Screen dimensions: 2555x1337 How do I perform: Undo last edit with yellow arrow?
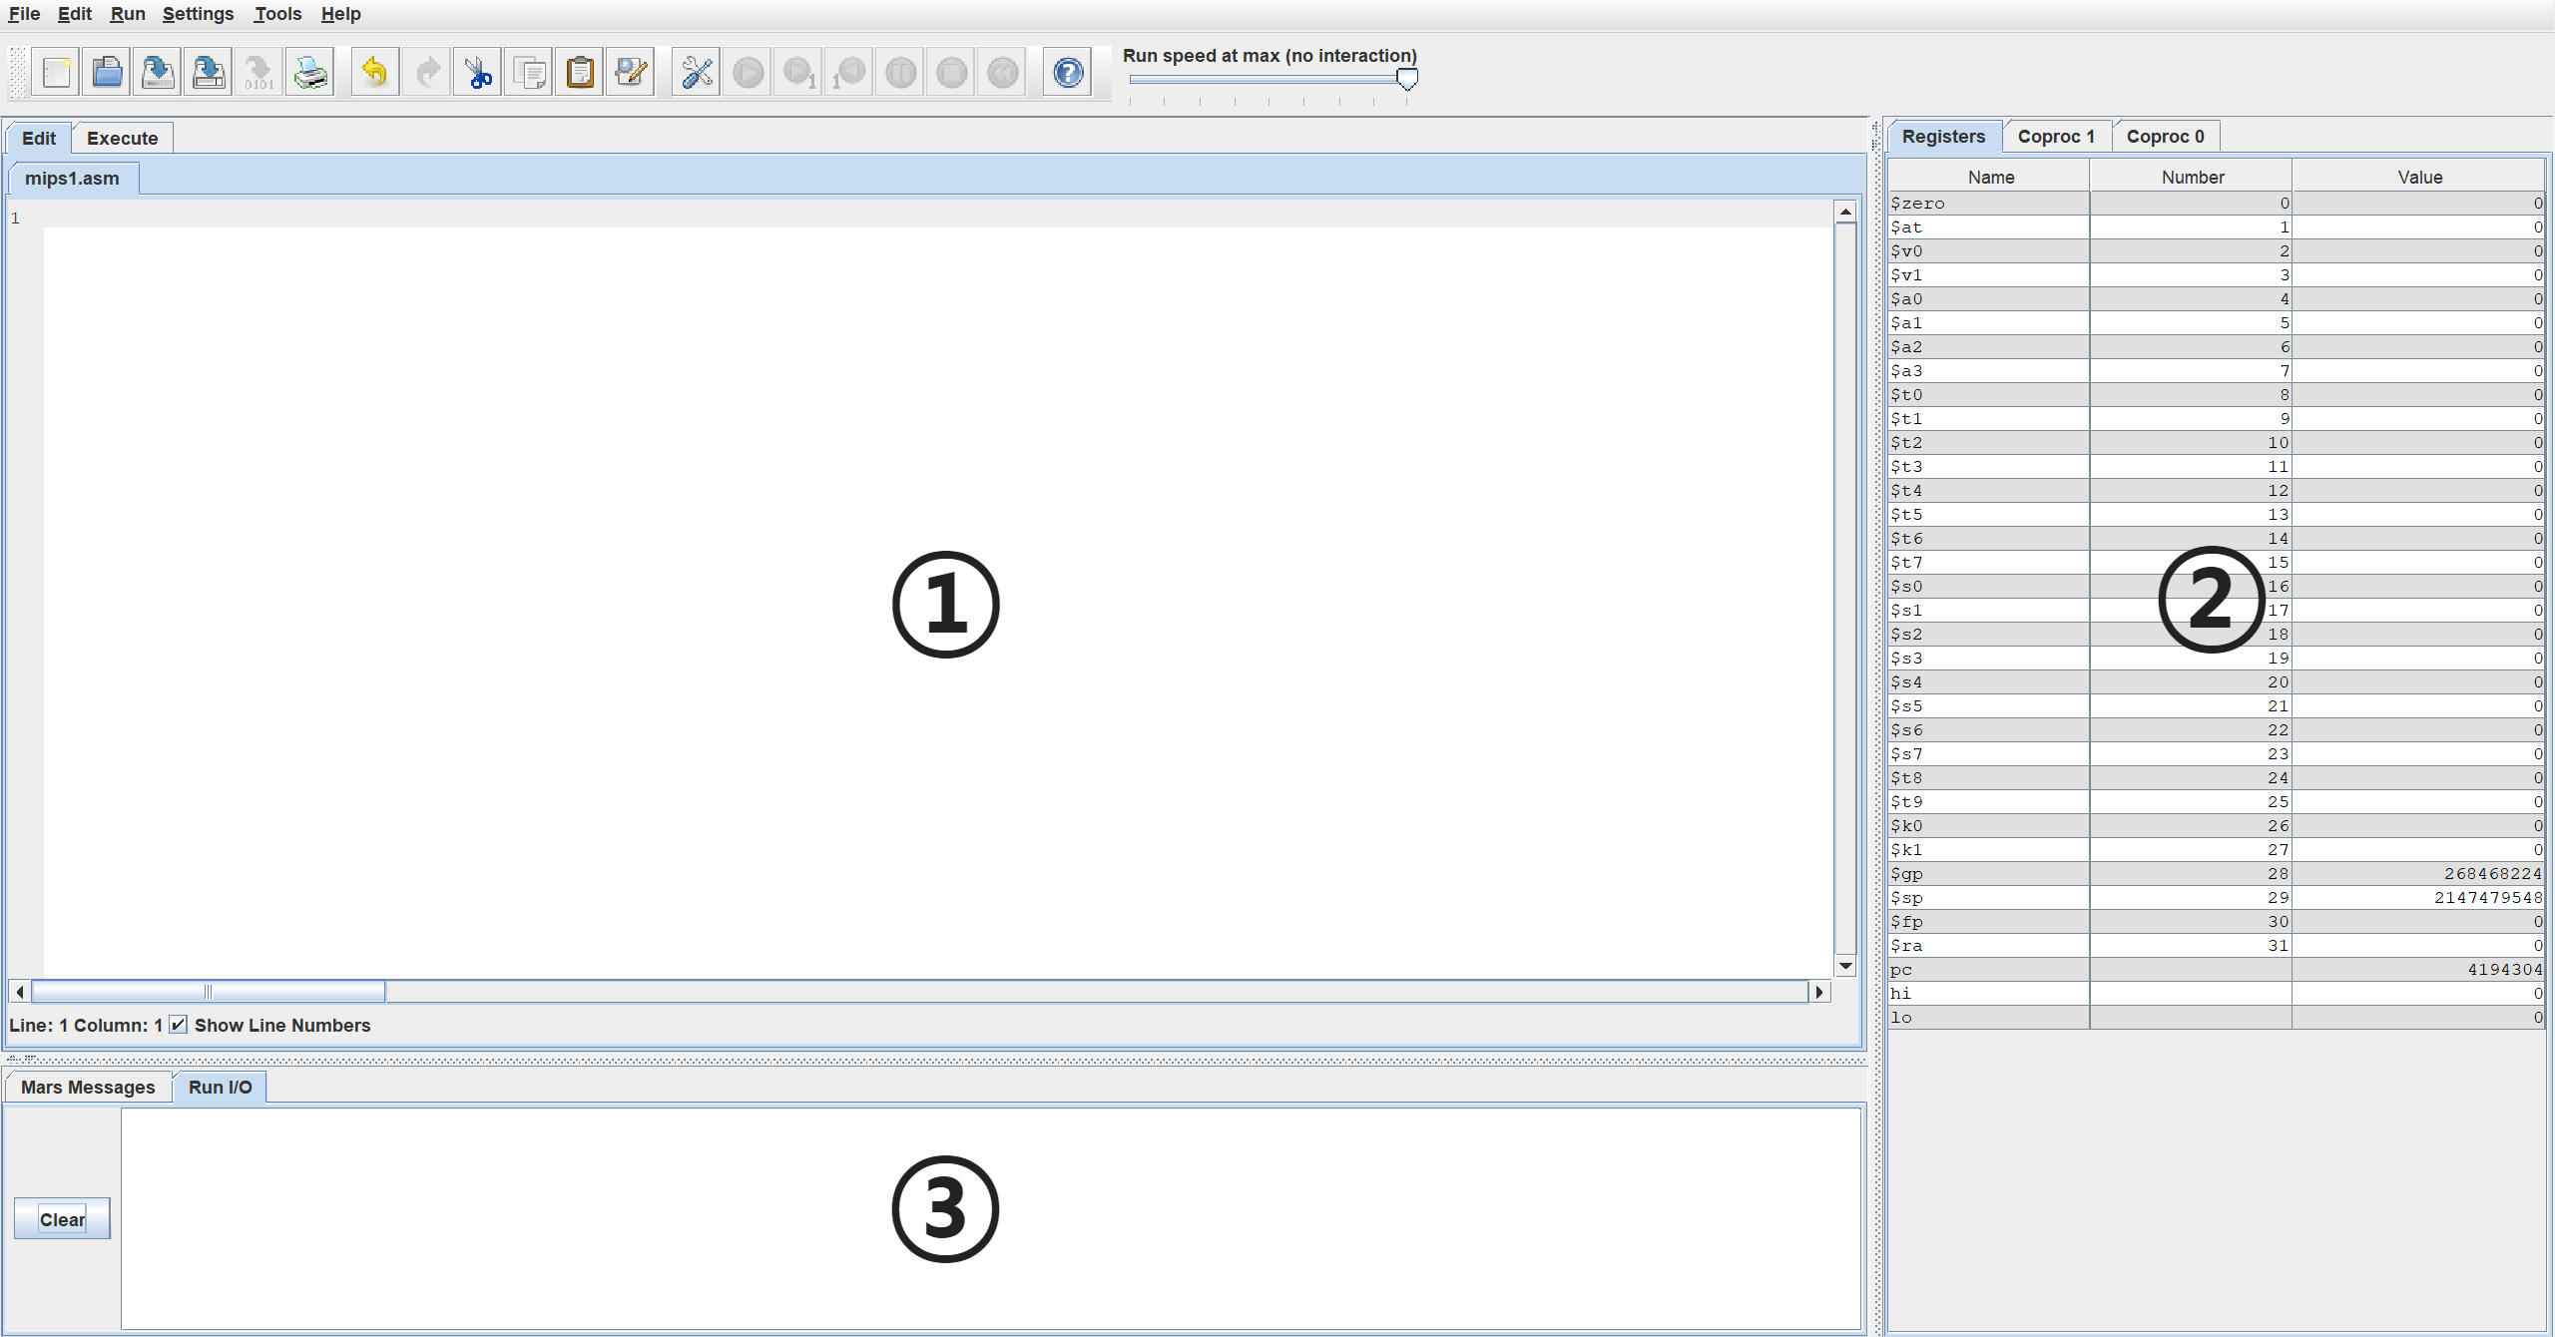click(375, 72)
